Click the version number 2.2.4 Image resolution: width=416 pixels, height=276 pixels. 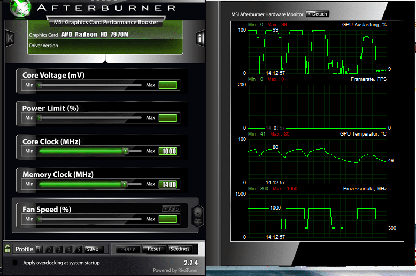click(x=191, y=263)
